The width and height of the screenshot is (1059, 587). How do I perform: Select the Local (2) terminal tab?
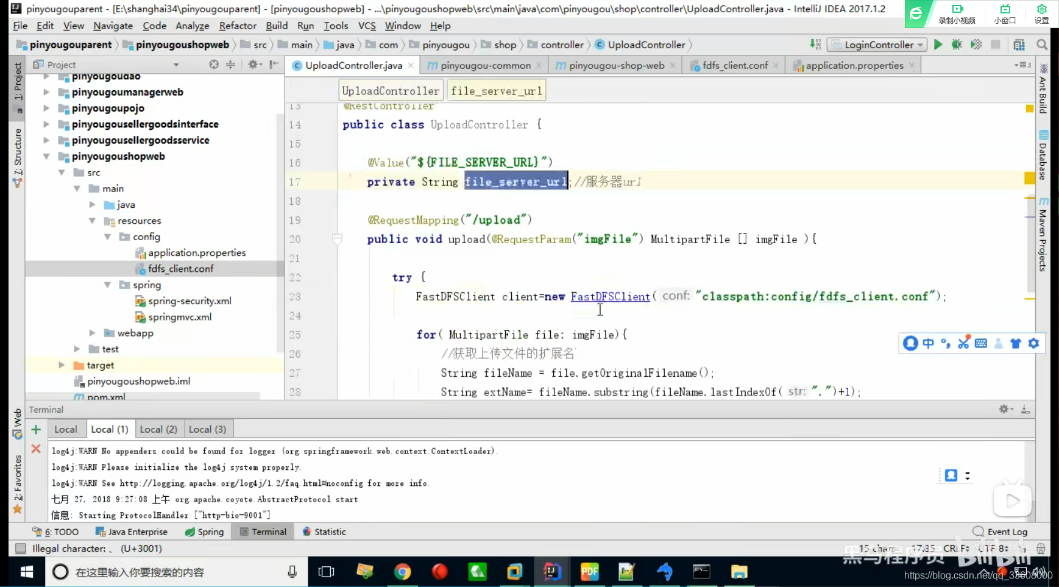(158, 429)
